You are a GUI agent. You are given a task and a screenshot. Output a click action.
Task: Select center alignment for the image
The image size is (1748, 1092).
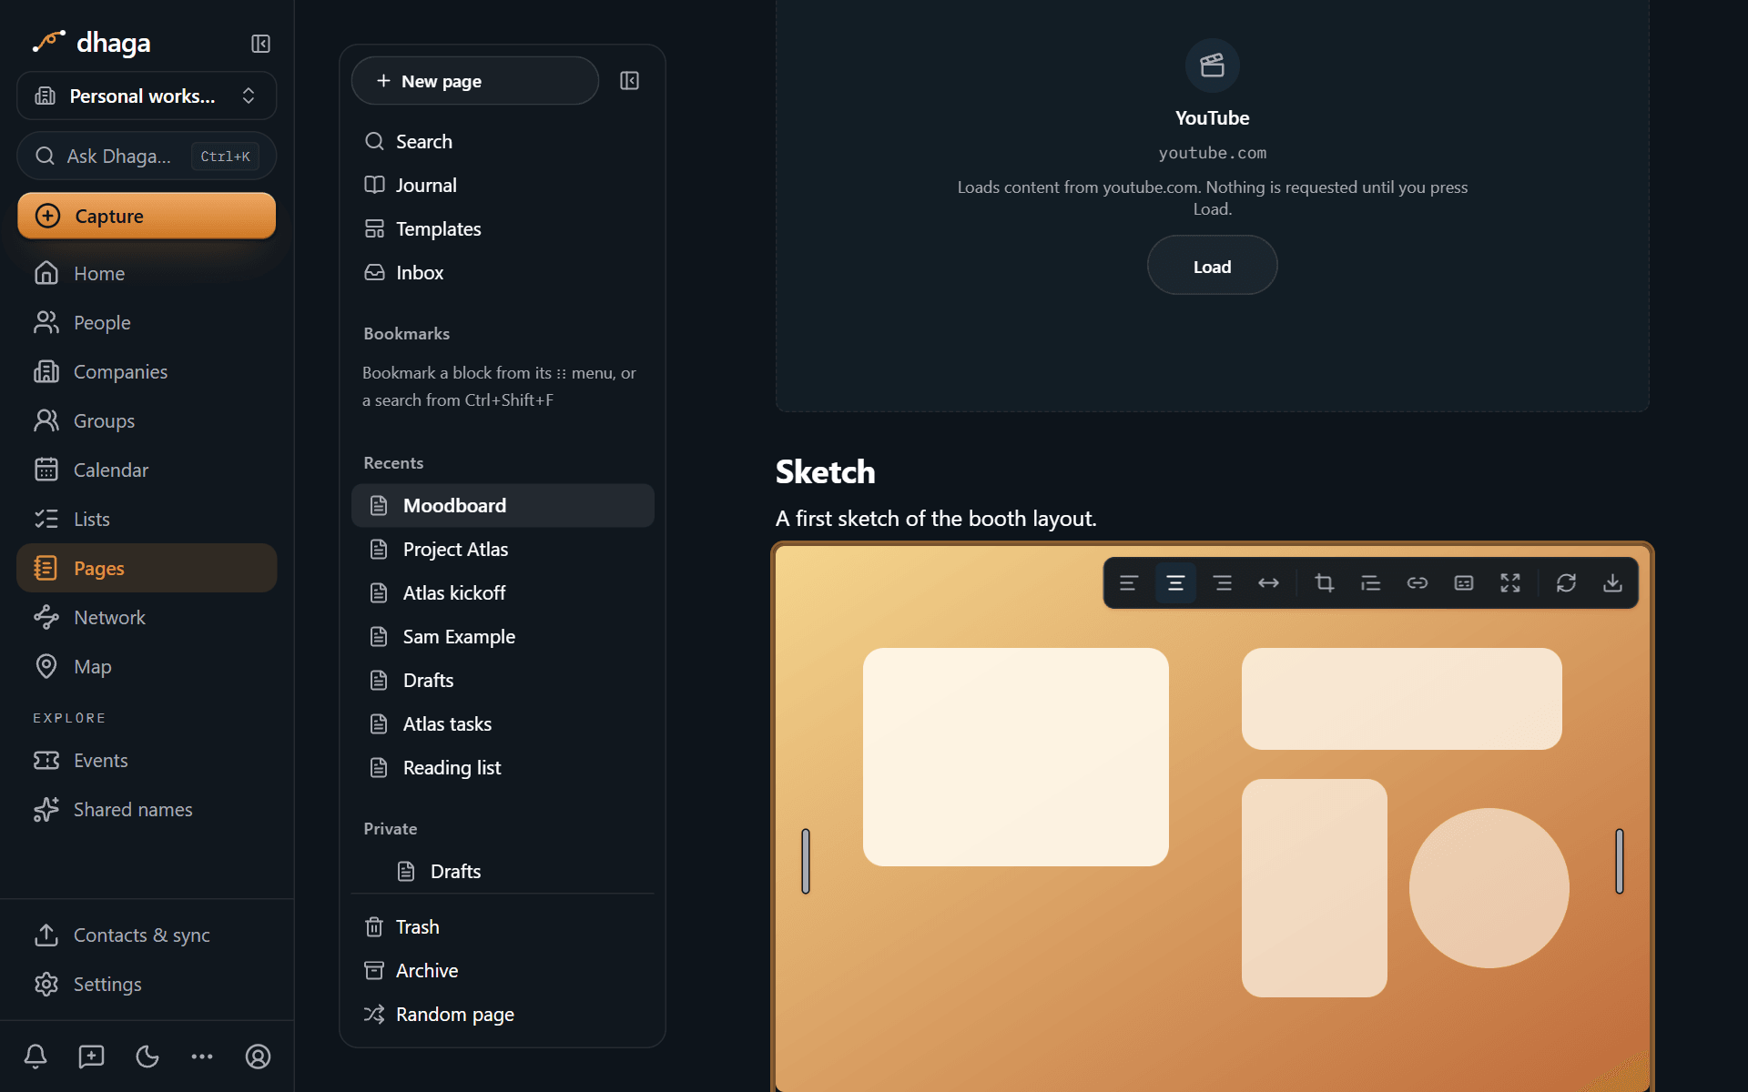(x=1175, y=583)
